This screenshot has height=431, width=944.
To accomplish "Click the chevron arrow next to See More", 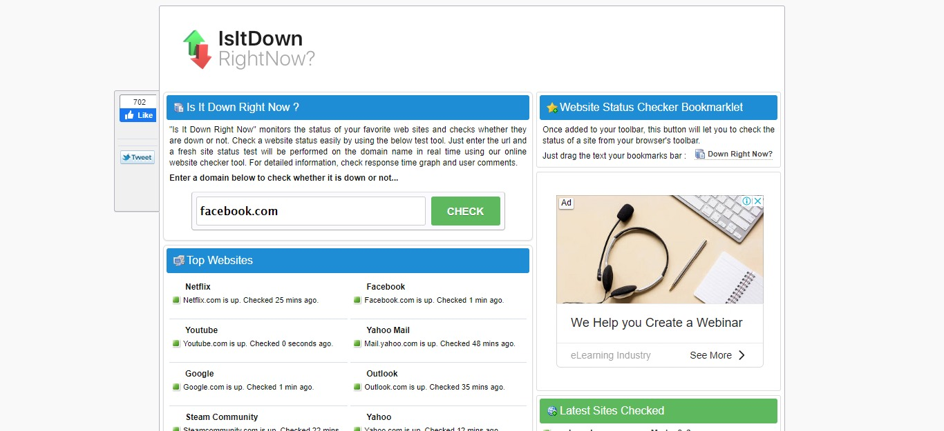I will pos(742,355).
